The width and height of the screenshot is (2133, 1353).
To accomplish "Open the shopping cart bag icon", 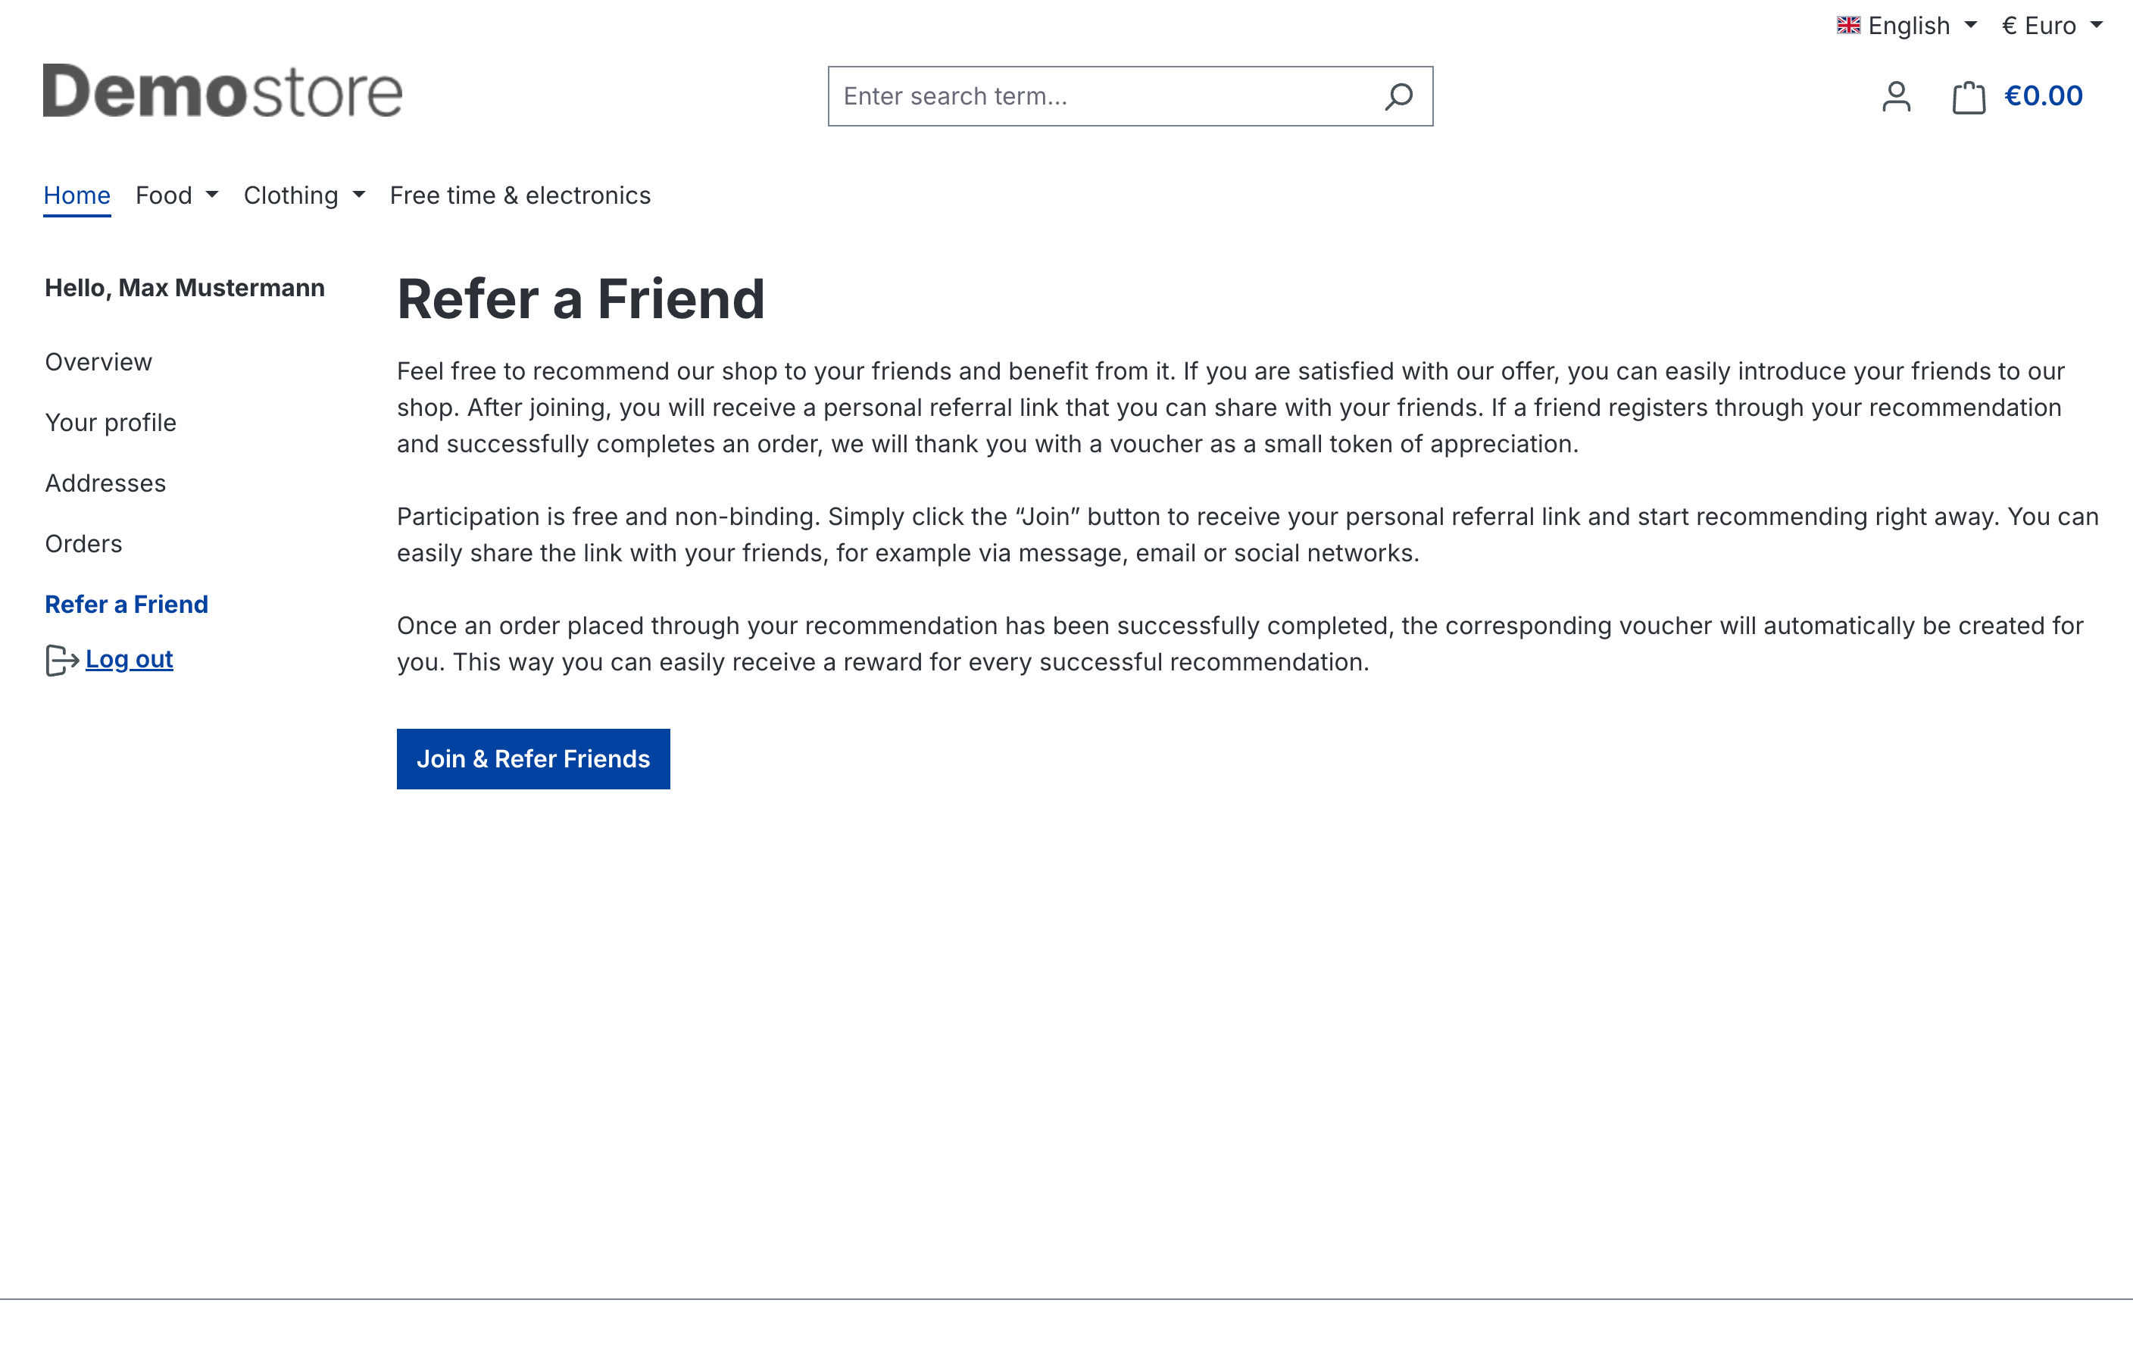I will pos(1968,96).
